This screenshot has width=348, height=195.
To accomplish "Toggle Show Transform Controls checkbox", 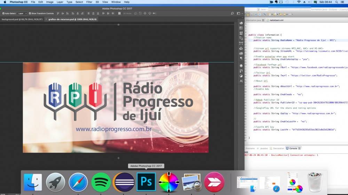I will 30,14.
